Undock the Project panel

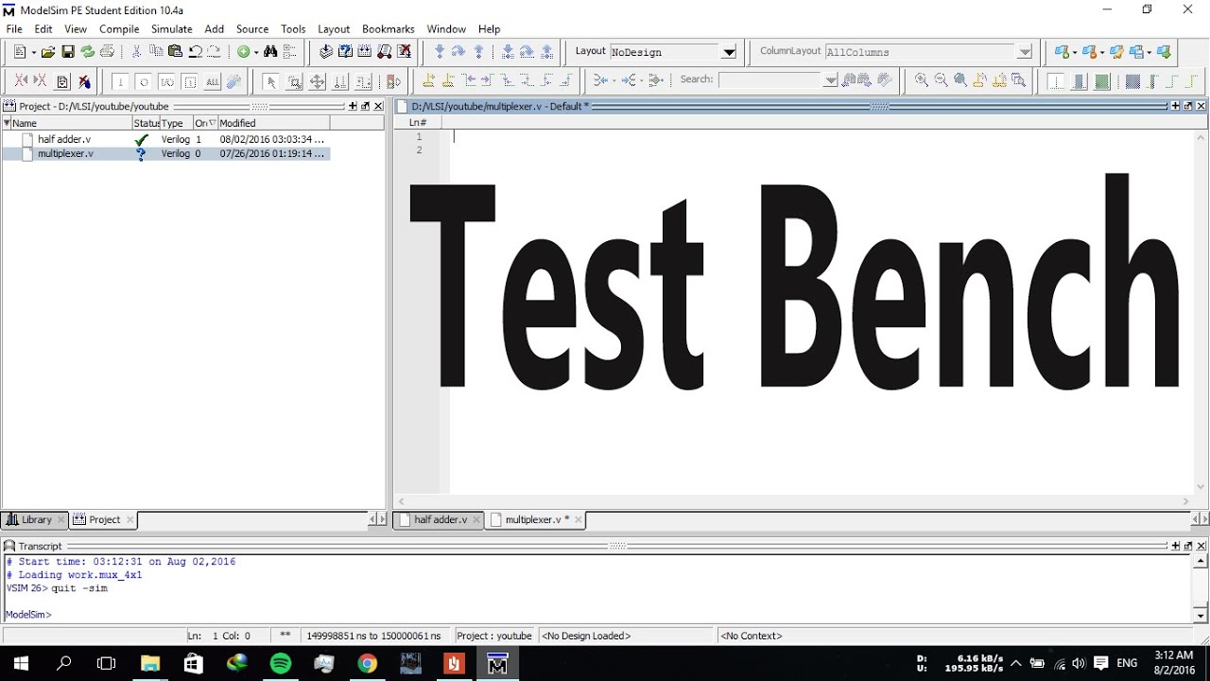[366, 106]
